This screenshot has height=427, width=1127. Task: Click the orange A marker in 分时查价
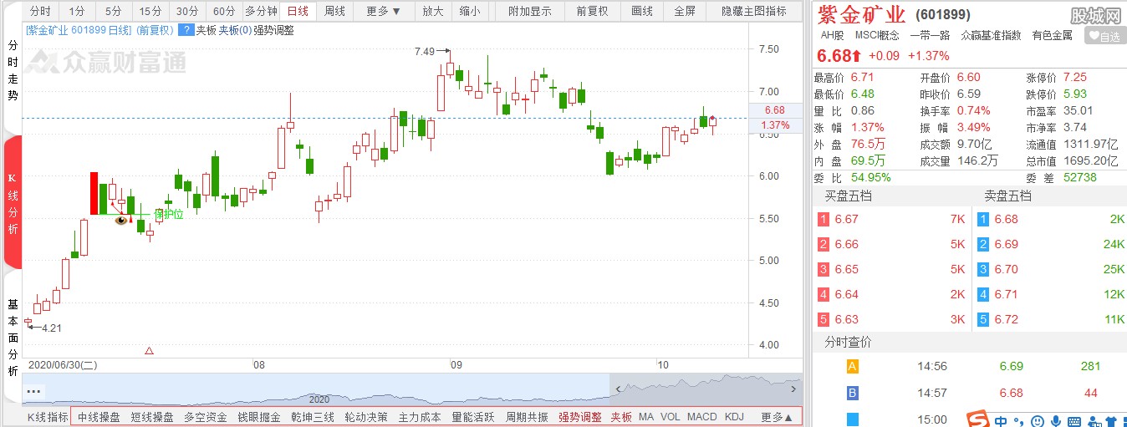tap(853, 366)
